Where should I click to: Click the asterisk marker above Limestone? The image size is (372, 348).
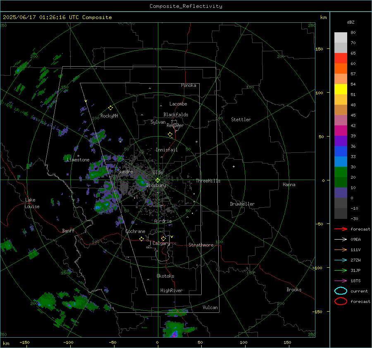click(78, 156)
